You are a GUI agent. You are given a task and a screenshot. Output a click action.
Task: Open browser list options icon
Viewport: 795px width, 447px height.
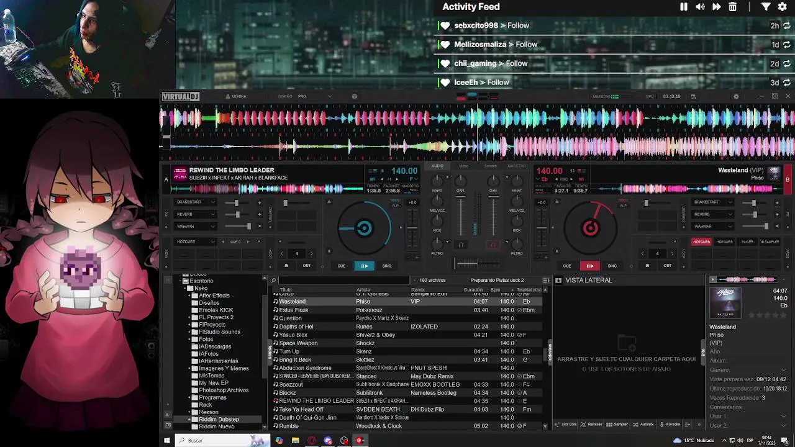pyautogui.click(x=546, y=280)
